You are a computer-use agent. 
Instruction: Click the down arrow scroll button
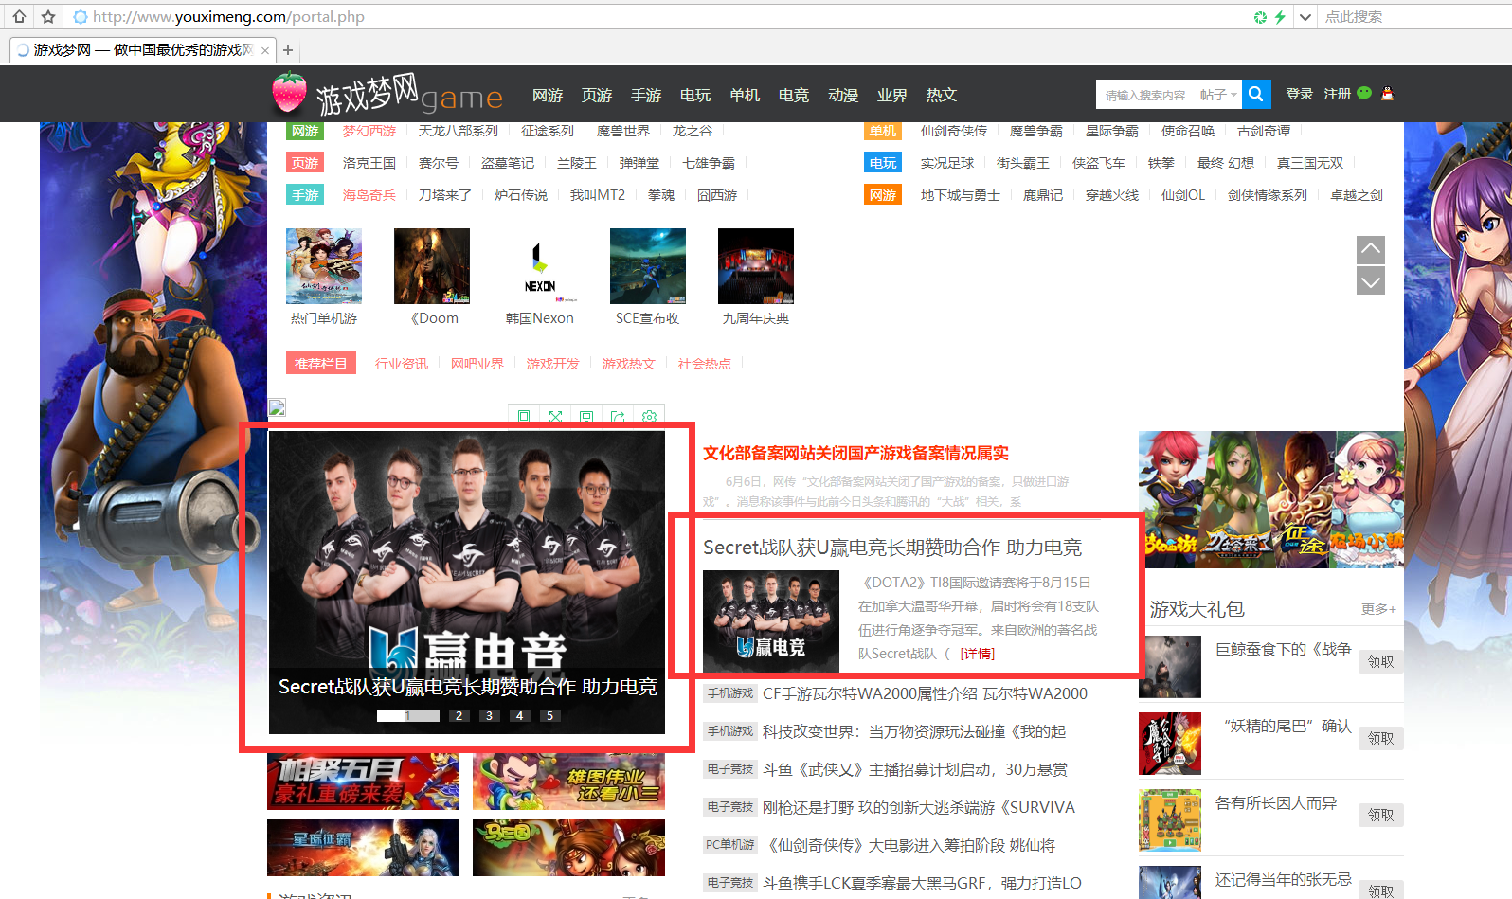coord(1371,280)
